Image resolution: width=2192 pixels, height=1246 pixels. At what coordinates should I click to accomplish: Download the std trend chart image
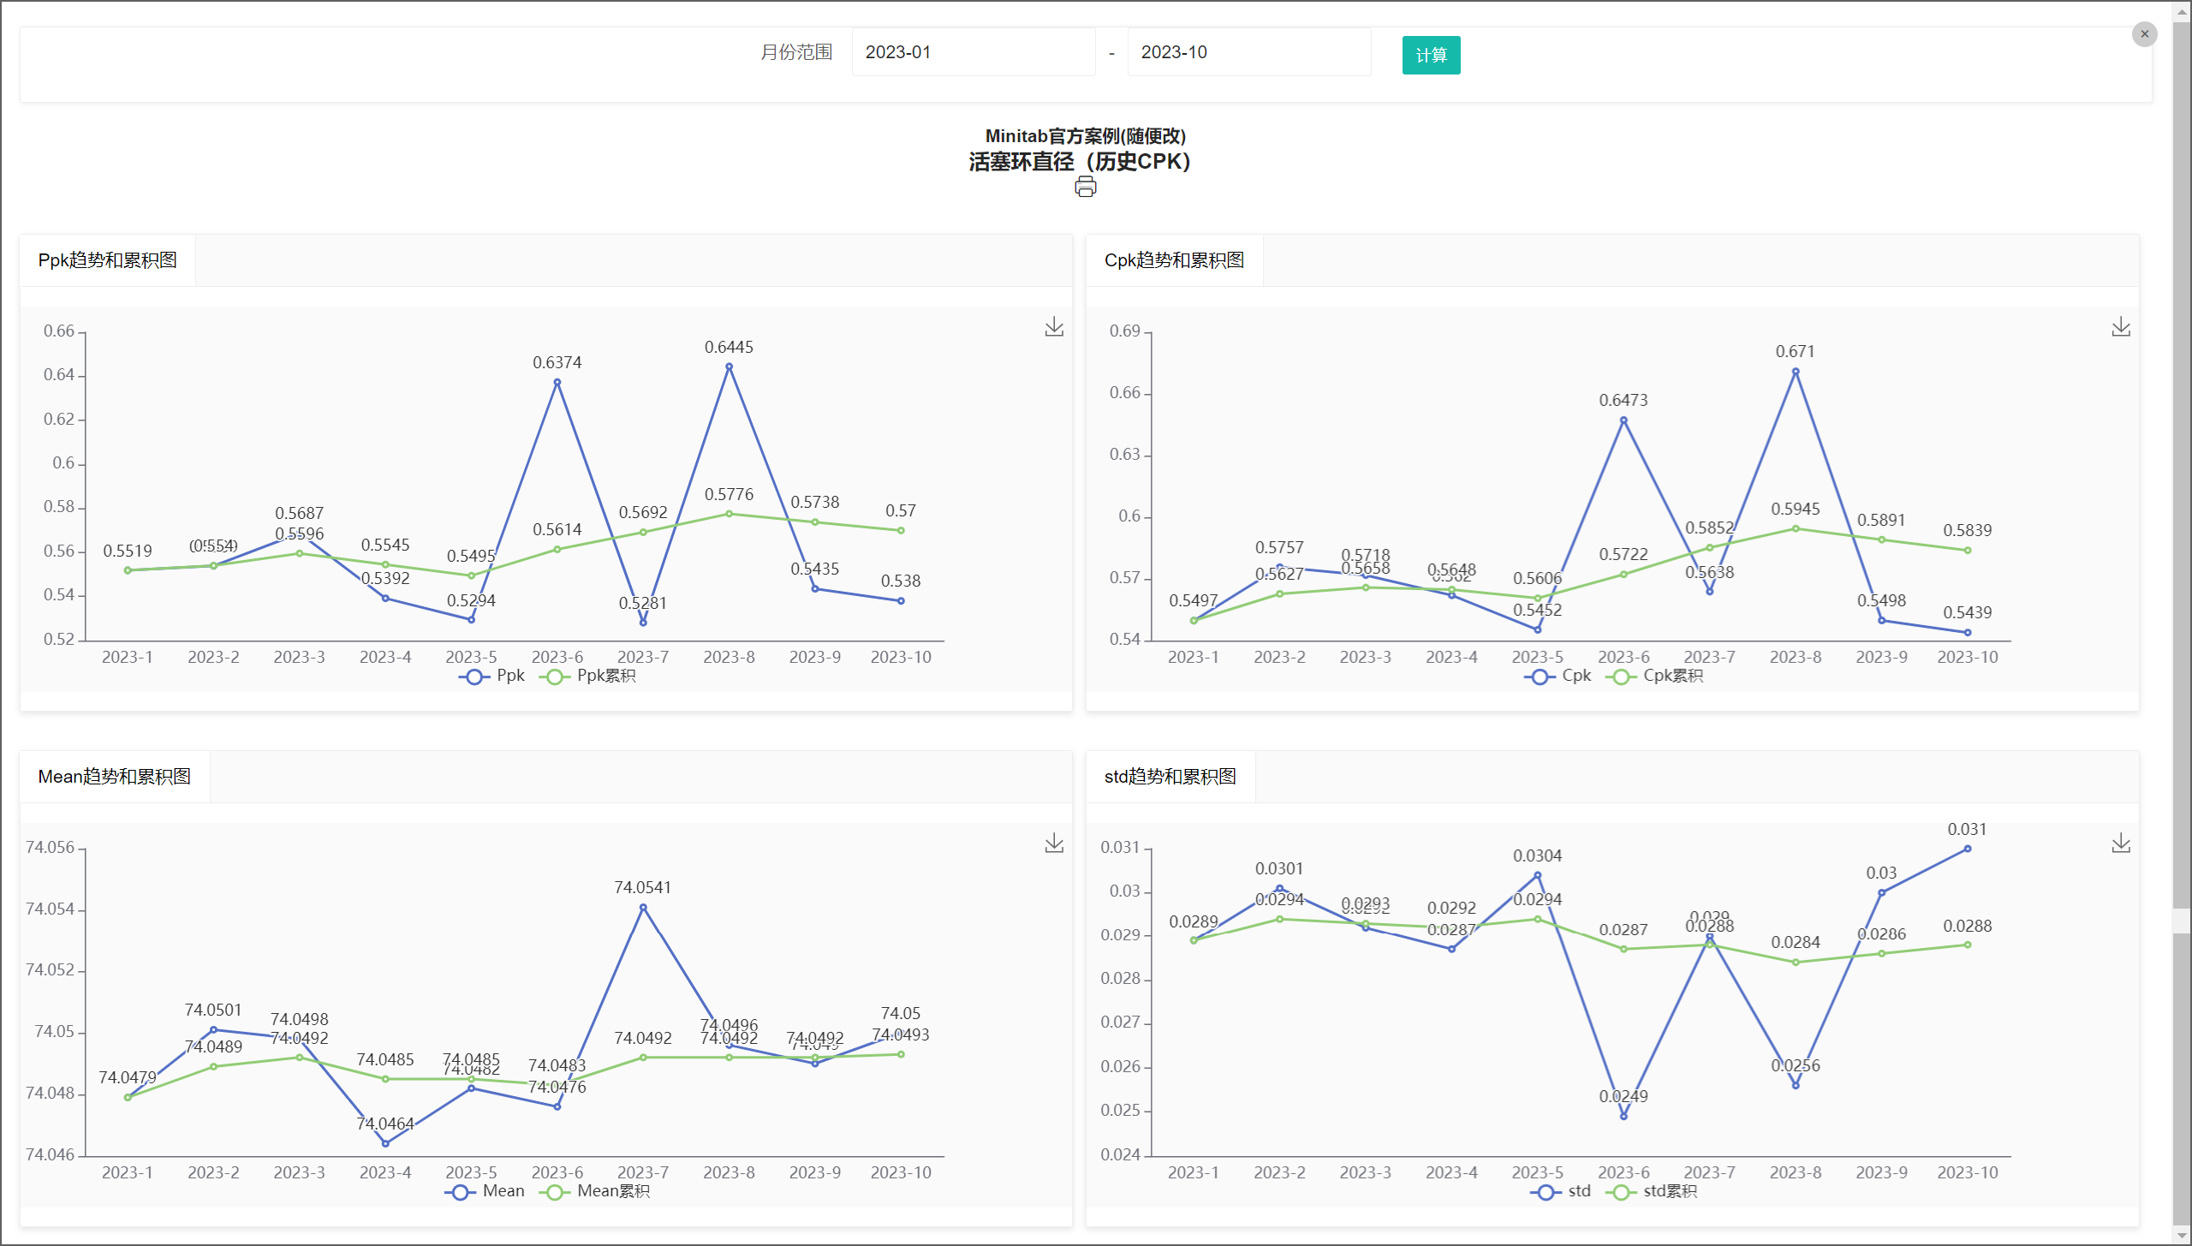click(x=2120, y=844)
